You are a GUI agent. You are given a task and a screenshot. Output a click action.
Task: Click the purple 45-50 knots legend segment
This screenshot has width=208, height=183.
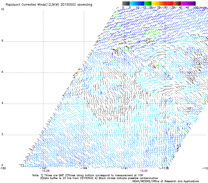(x=192, y=3)
